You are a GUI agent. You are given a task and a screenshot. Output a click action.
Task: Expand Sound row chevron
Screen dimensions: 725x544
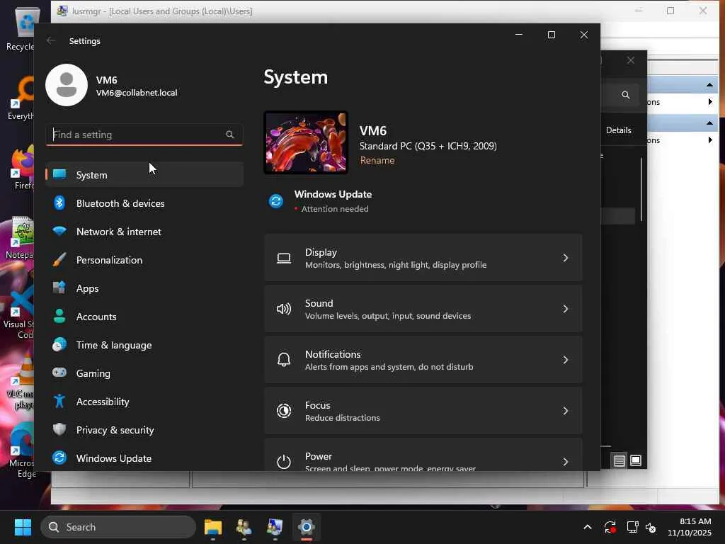click(565, 309)
